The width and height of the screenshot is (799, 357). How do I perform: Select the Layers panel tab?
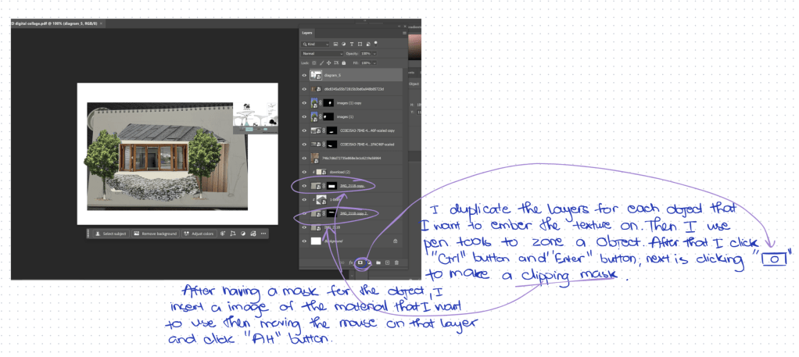tap(307, 33)
